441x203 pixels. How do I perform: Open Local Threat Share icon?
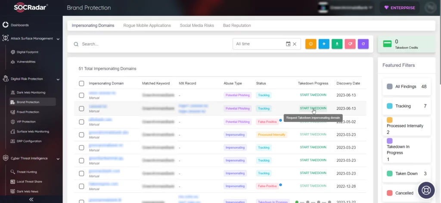(x=12, y=181)
